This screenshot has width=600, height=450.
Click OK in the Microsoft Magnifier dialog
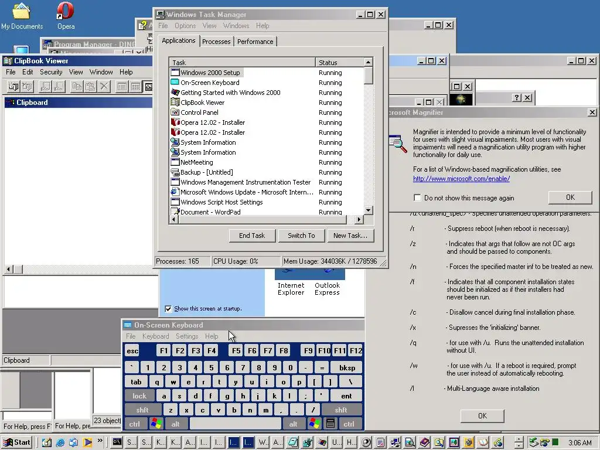570,197
